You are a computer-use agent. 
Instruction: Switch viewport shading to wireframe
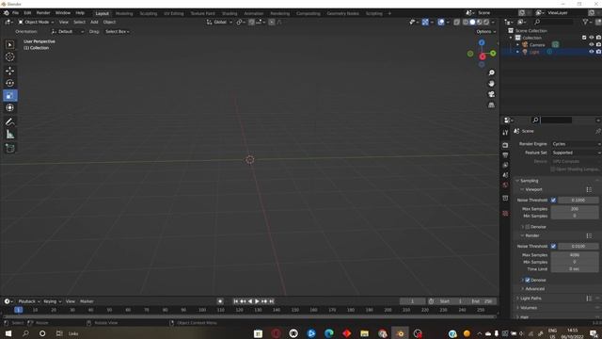[466, 23]
